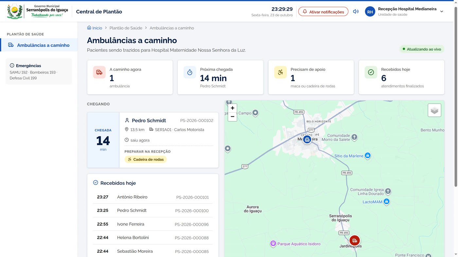Click Comunidade Morro da Salete church marker
Screen dimensions: 458x257
[354, 137]
